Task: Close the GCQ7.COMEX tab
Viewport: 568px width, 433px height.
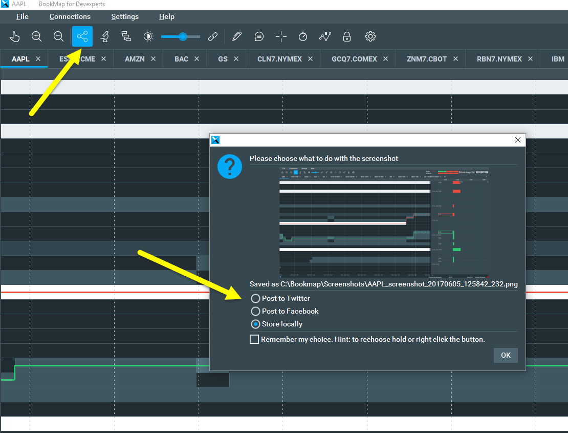Action: 386,59
